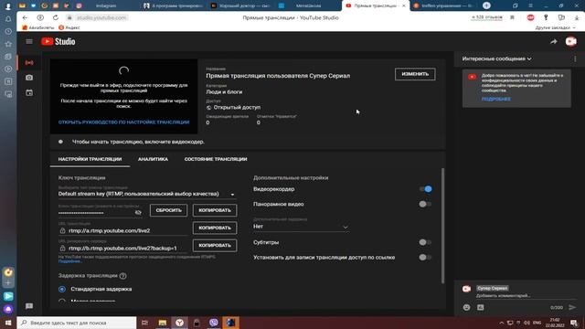The image size is (585, 329).
Task: Select Стандартная задержка radio button
Action: [x=62, y=289]
